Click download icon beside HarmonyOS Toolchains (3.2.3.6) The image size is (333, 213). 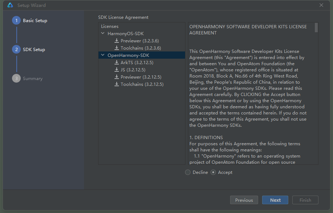(x=117, y=48)
